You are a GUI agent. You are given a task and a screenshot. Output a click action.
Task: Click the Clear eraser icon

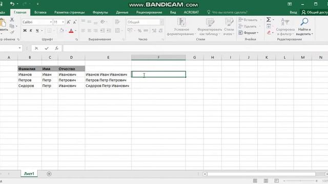269,33
